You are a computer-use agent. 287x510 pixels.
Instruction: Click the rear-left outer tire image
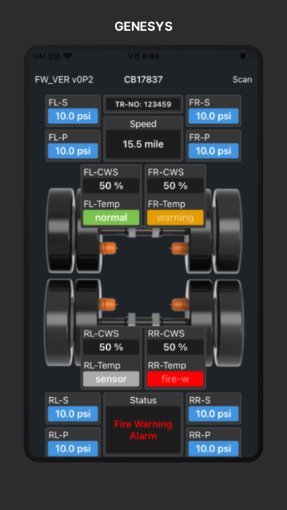click(x=59, y=322)
